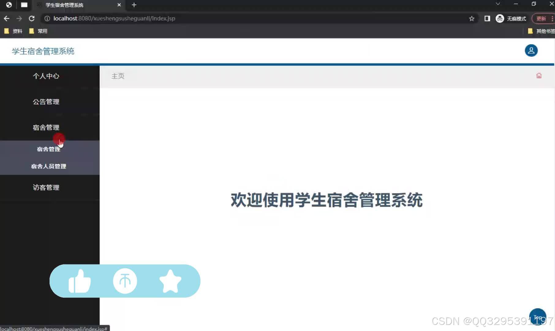The height and width of the screenshot is (331, 555).
Task: Open the browser side panel icon
Action: coord(487,18)
